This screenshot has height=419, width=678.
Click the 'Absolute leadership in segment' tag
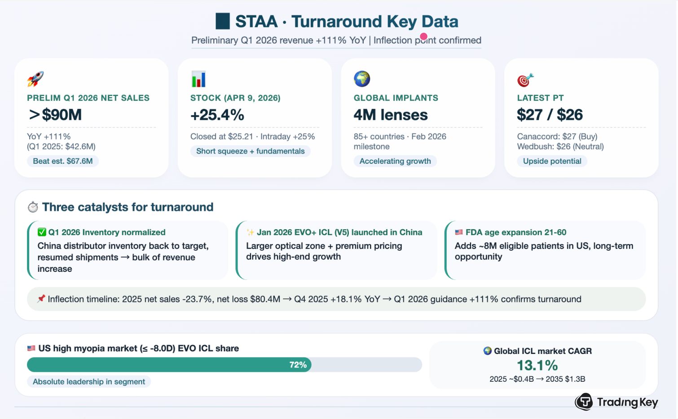click(89, 382)
